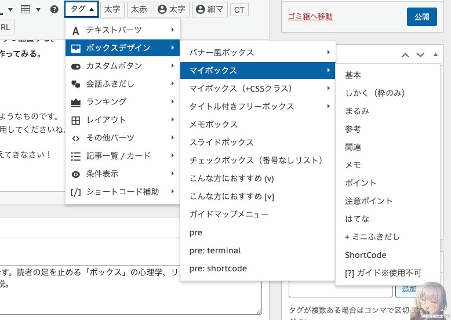The image size is (451, 320).
Task: Click the tag name input field
Action: click(341, 289)
